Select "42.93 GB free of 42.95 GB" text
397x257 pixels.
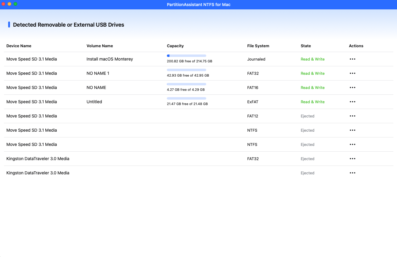[188, 75]
